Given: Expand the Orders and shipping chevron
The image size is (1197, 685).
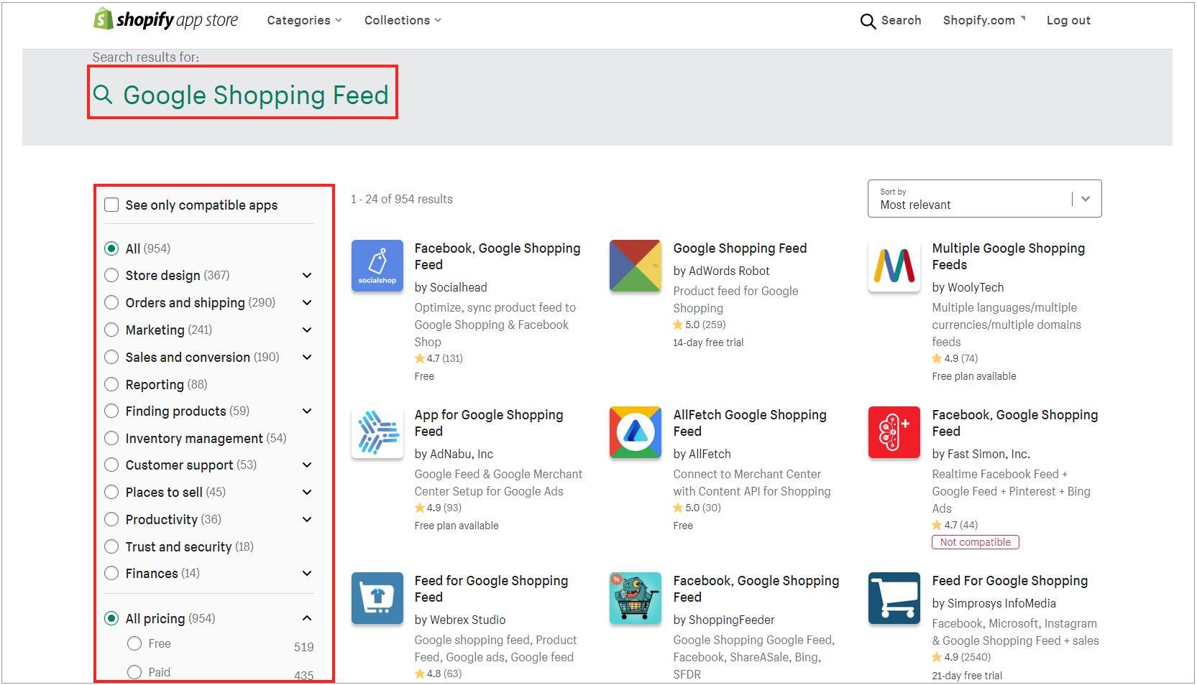Looking at the screenshot, I should click(x=307, y=302).
